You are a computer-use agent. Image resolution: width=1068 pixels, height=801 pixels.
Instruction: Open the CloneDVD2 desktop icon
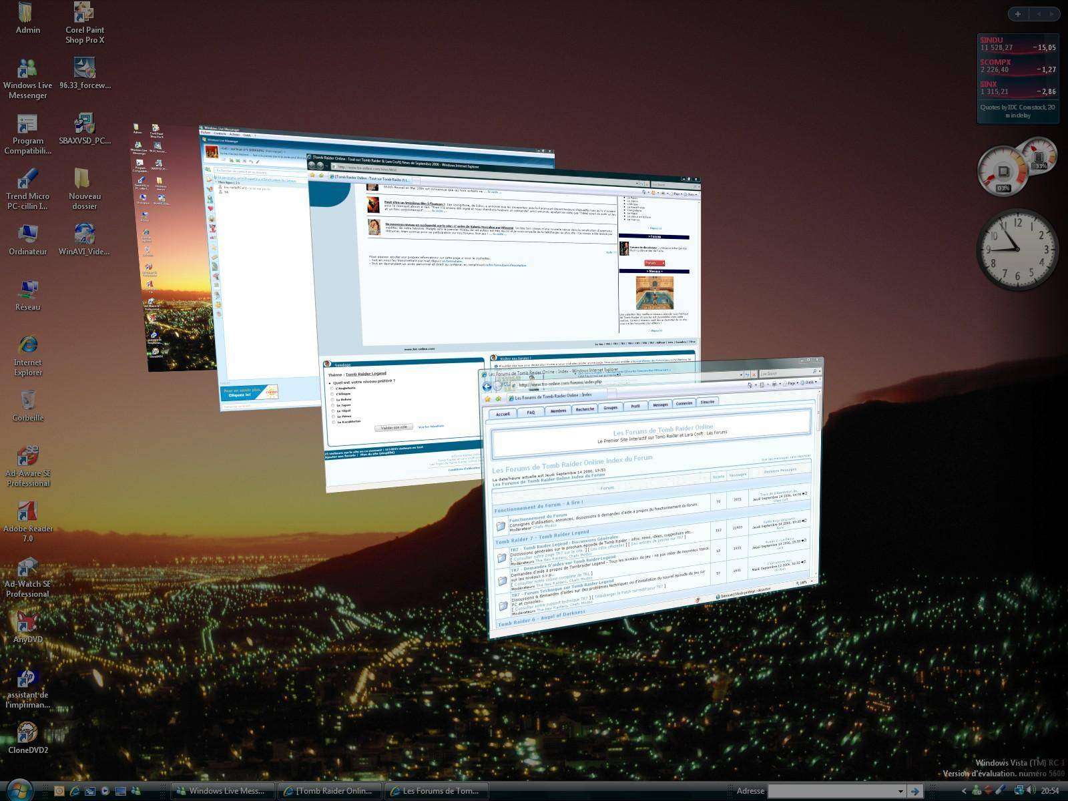pos(27,738)
